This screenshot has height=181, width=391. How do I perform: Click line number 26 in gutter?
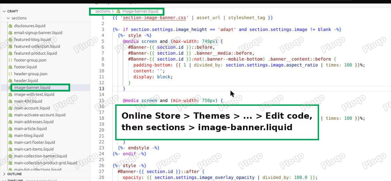(x=102, y=166)
